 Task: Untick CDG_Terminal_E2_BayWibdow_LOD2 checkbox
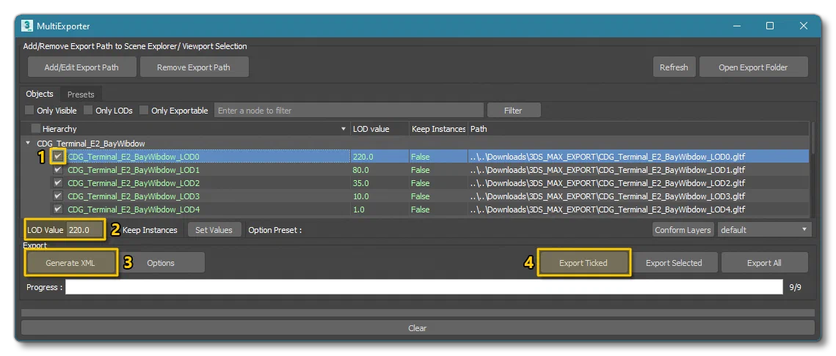pyautogui.click(x=58, y=183)
